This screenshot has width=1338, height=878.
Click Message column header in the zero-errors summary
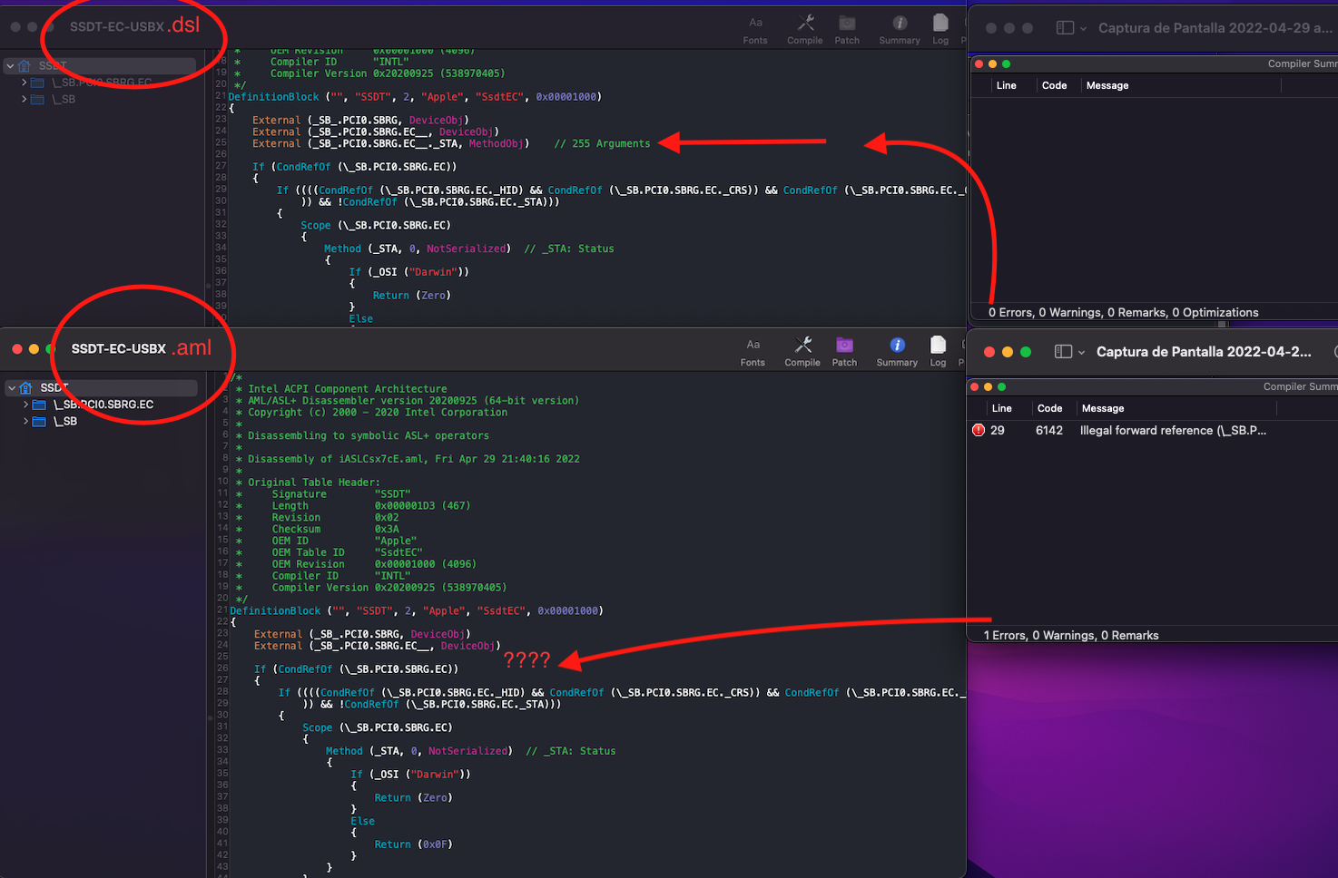(1107, 85)
